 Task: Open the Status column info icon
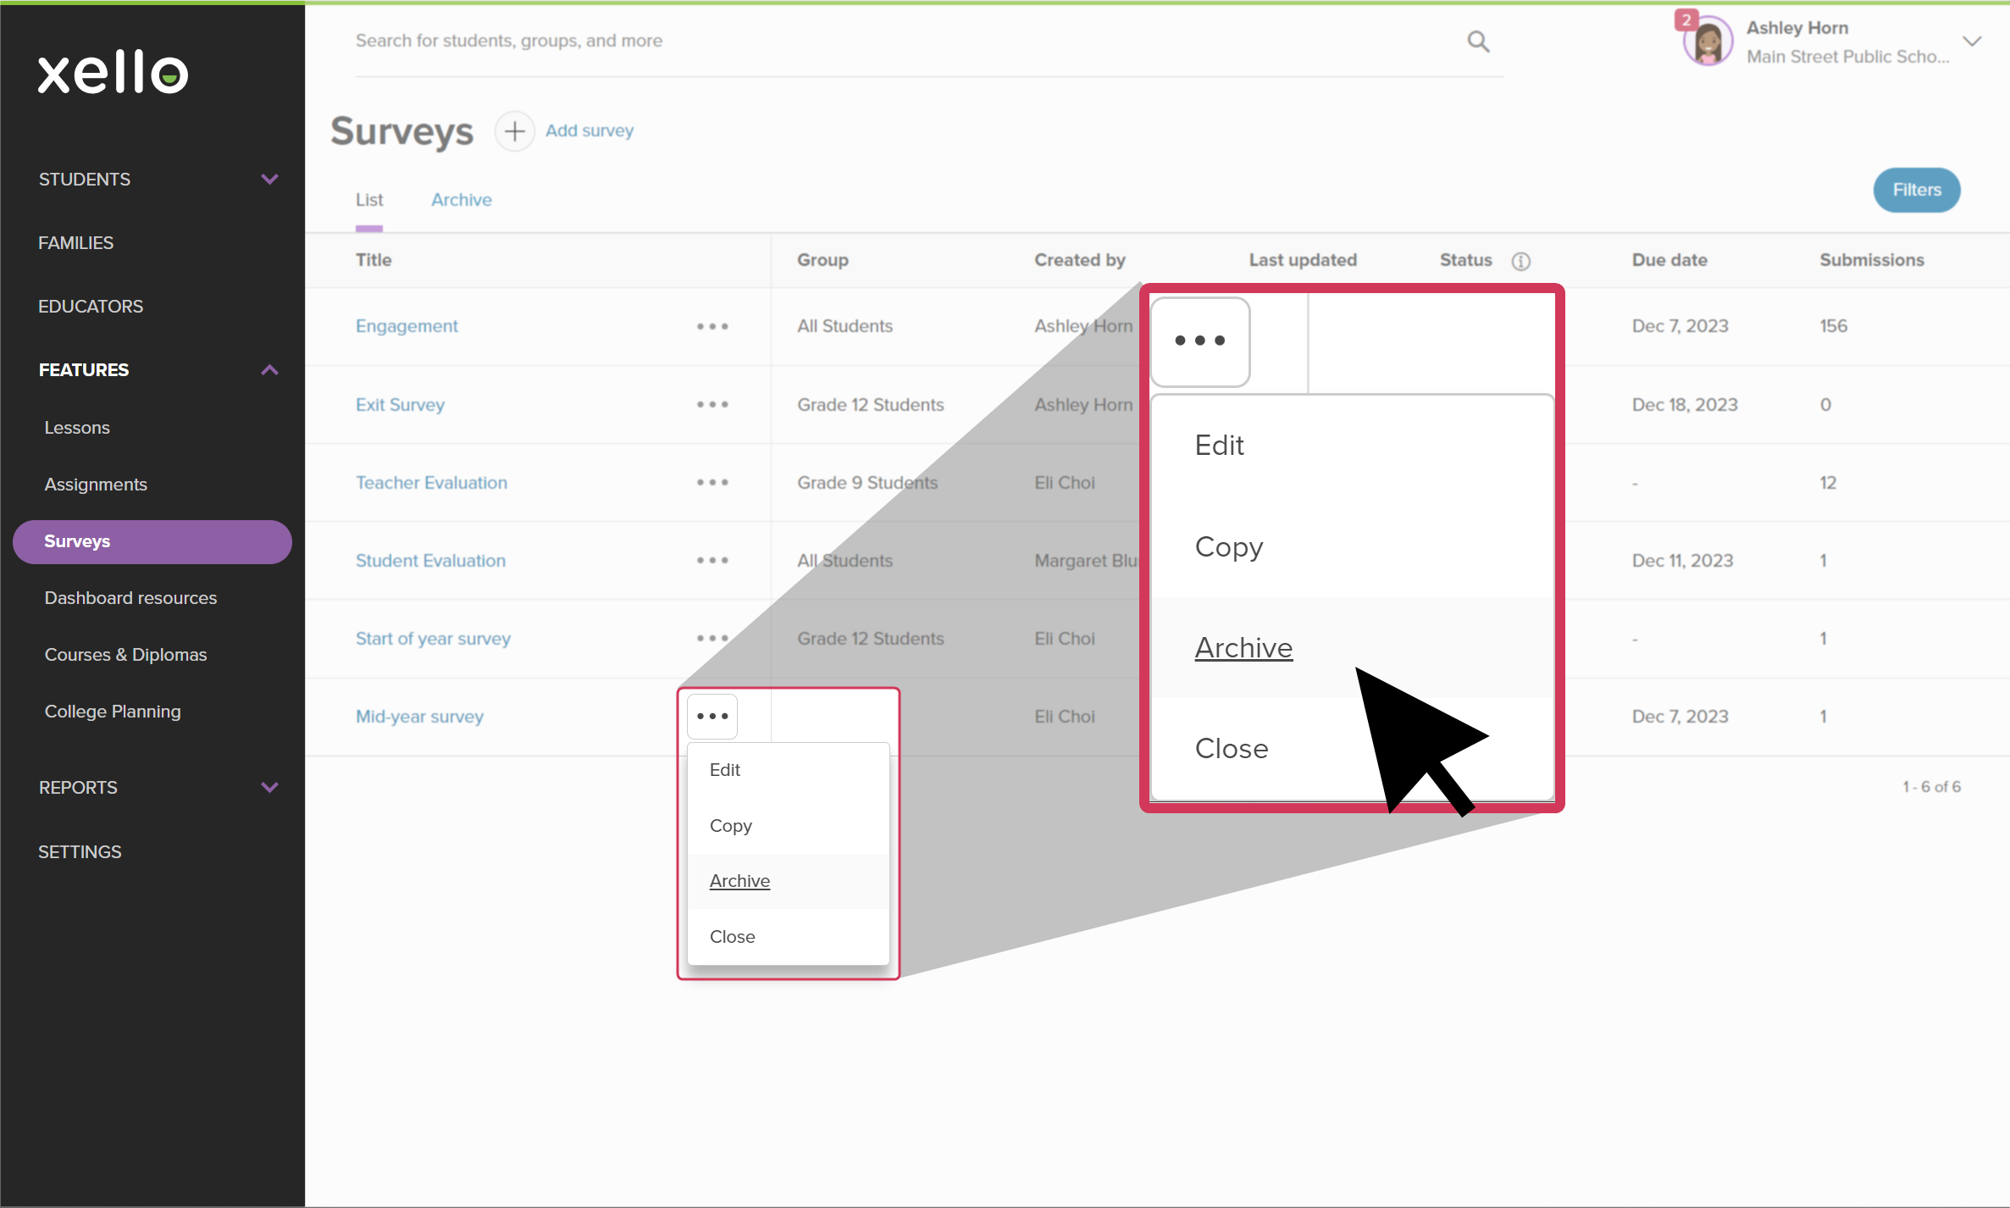(1521, 261)
